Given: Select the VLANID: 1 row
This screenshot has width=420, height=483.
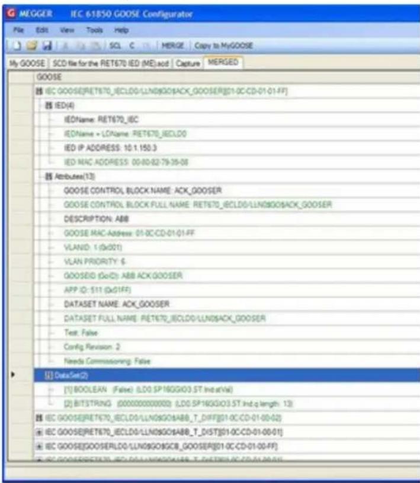Looking at the screenshot, I should point(227,247).
